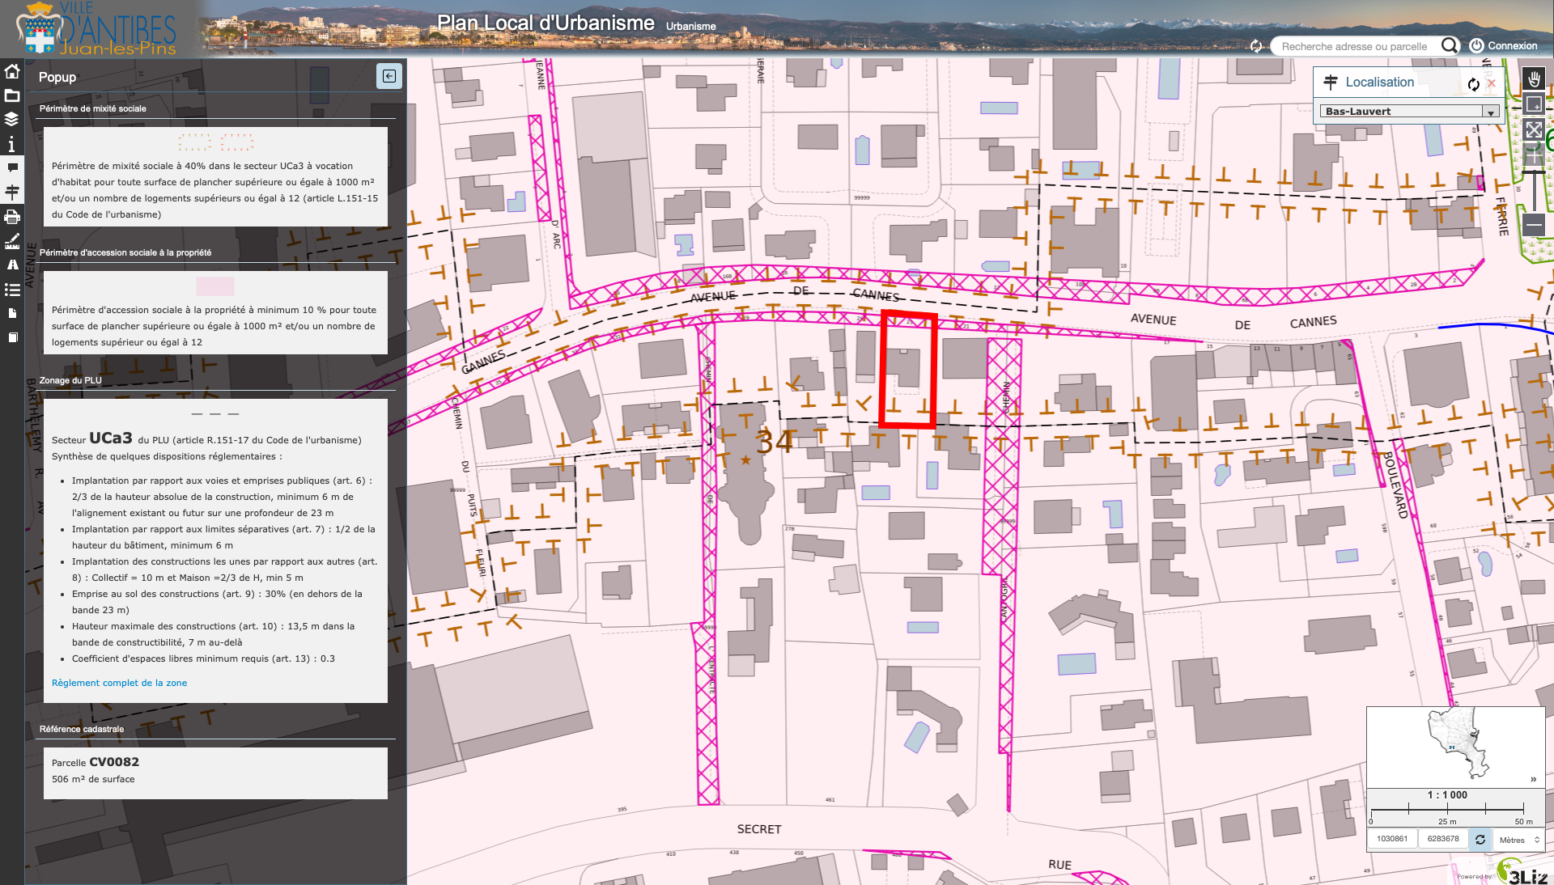The image size is (1554, 885).
Task: Toggle the Localisation signpost sidebar icon
Action: pos(12,193)
